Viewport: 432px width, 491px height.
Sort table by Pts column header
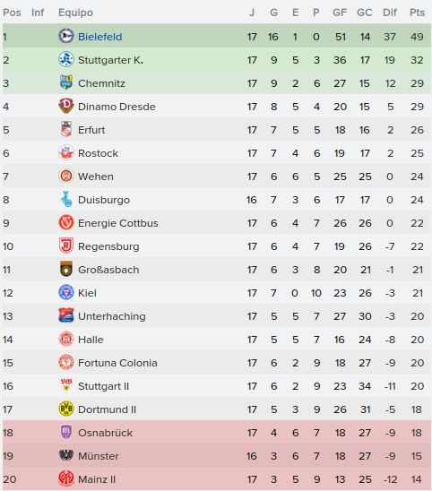417,13
